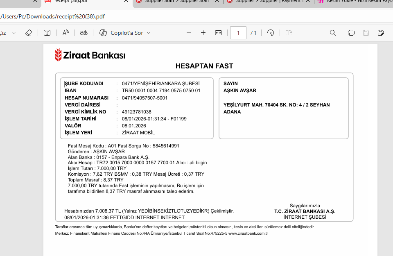Screen dimensions: 393x256
Task: Click Komisyon 7,62 TRY line
Action: pyautogui.click(x=136, y=174)
